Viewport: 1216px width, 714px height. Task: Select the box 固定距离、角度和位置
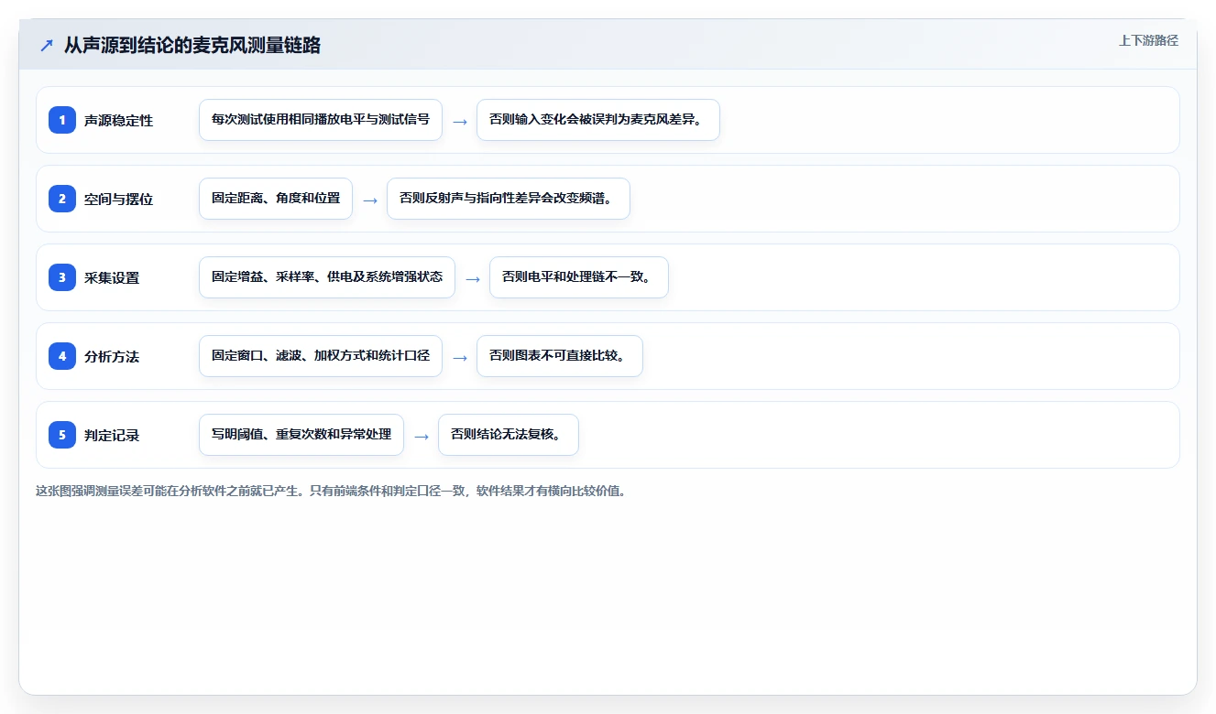276,199
